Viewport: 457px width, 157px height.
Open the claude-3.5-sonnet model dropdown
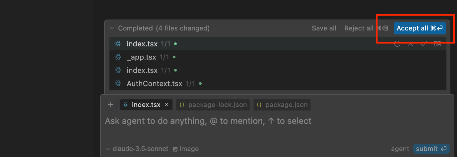click(137, 149)
